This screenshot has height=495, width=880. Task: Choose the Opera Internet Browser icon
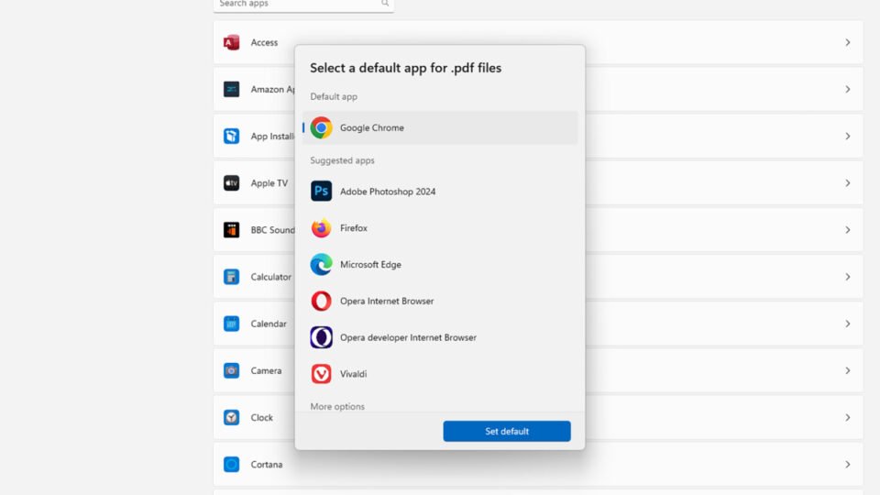[321, 301]
